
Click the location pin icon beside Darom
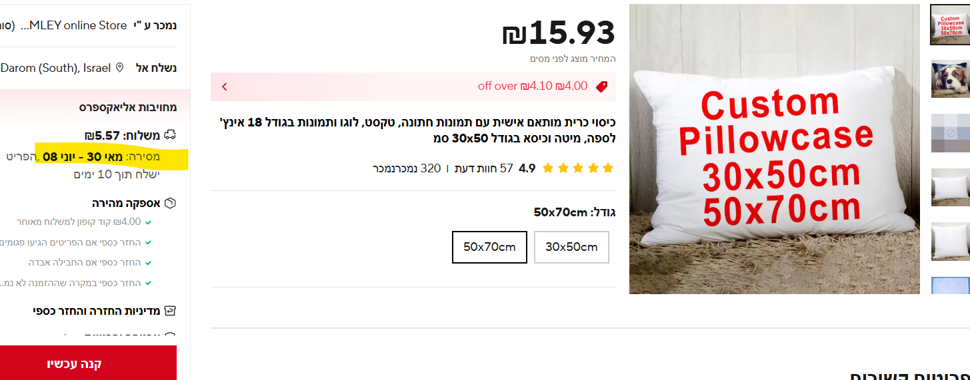click(120, 68)
